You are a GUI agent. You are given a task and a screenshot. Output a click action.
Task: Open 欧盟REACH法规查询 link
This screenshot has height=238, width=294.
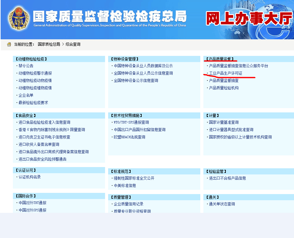click(x=129, y=137)
